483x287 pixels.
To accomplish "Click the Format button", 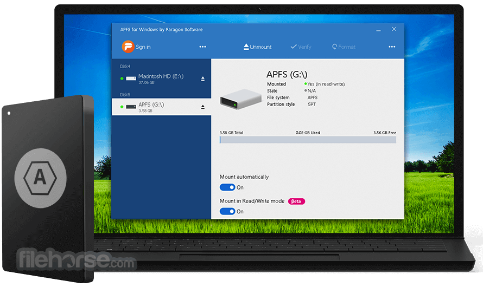I will pyautogui.click(x=344, y=47).
